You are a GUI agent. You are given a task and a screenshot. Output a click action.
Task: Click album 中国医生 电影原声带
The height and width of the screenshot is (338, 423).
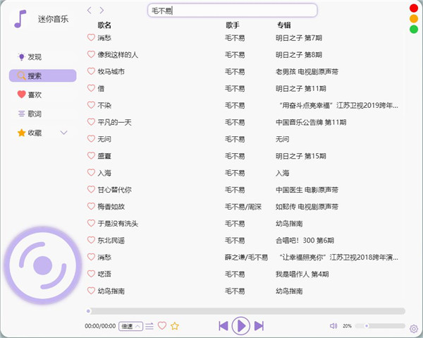(x=307, y=190)
